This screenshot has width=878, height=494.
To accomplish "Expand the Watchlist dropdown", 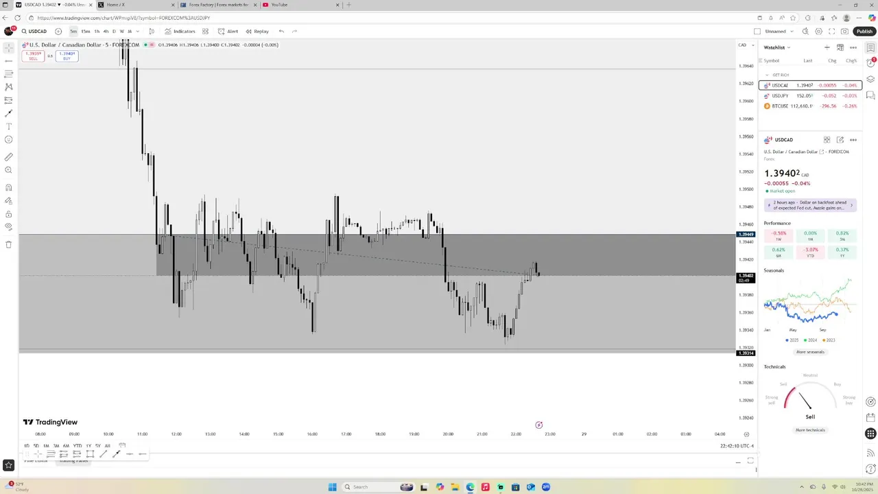I will point(777,47).
